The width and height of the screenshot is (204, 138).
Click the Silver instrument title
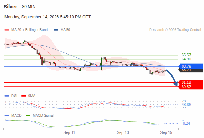point(10,7)
